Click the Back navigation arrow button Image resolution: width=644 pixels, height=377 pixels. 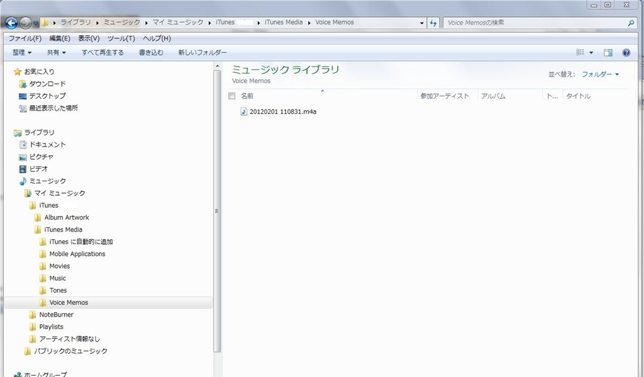point(11,23)
